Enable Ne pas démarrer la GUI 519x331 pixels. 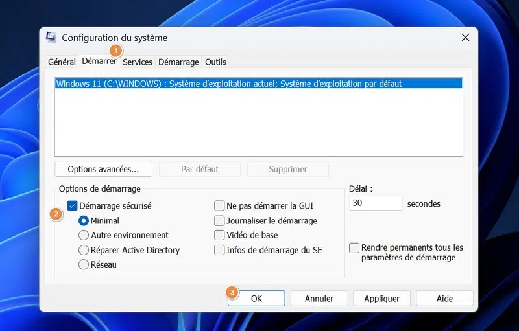pyautogui.click(x=219, y=206)
